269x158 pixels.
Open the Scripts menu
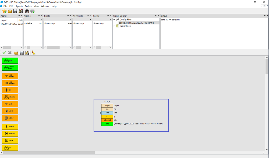(28, 6)
